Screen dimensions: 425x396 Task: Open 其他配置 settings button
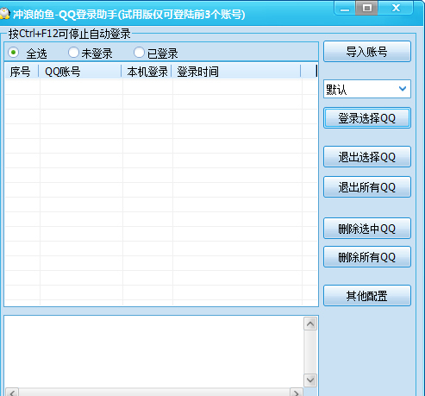[367, 296]
